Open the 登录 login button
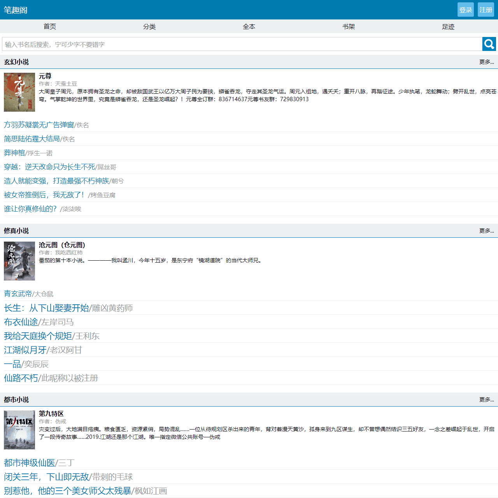This screenshot has width=498, height=498. point(466,10)
